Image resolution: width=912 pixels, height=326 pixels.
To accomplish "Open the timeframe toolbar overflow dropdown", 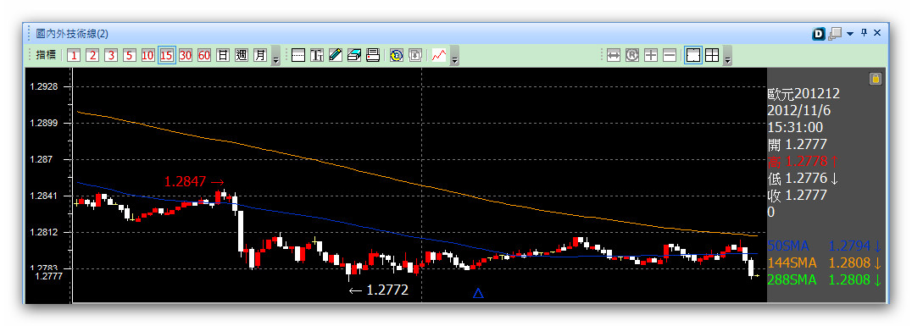I will (276, 57).
